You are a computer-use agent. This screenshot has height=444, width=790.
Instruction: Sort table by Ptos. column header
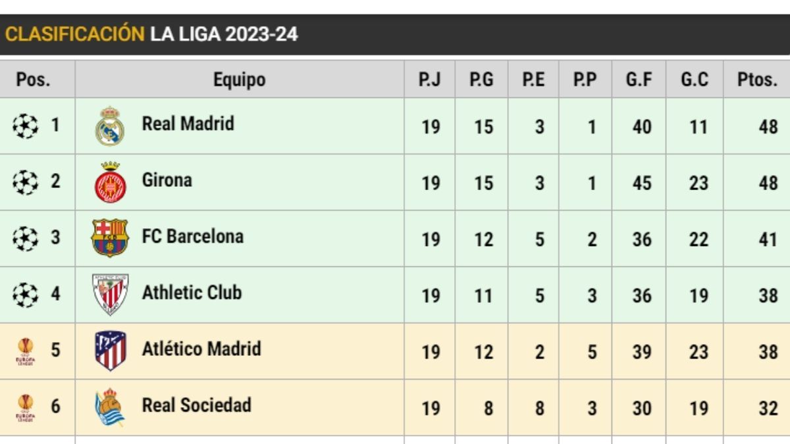(757, 80)
